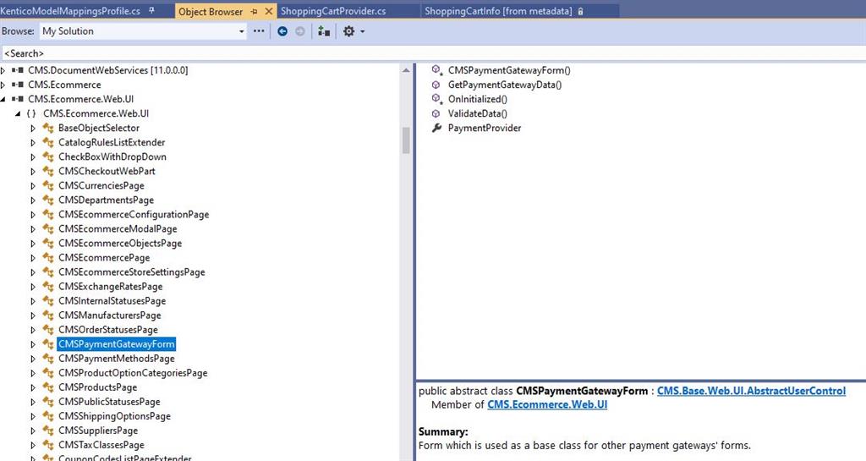Click the CMSTaxClassesPage class icon

pos(48,445)
